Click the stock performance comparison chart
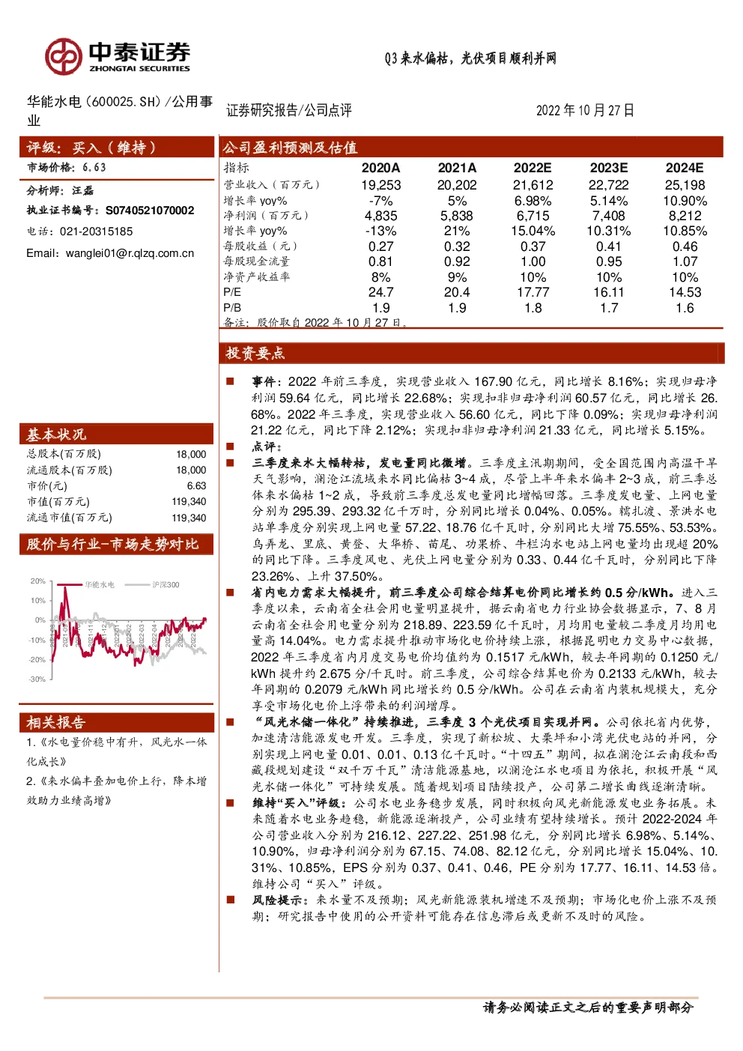 pos(118,630)
